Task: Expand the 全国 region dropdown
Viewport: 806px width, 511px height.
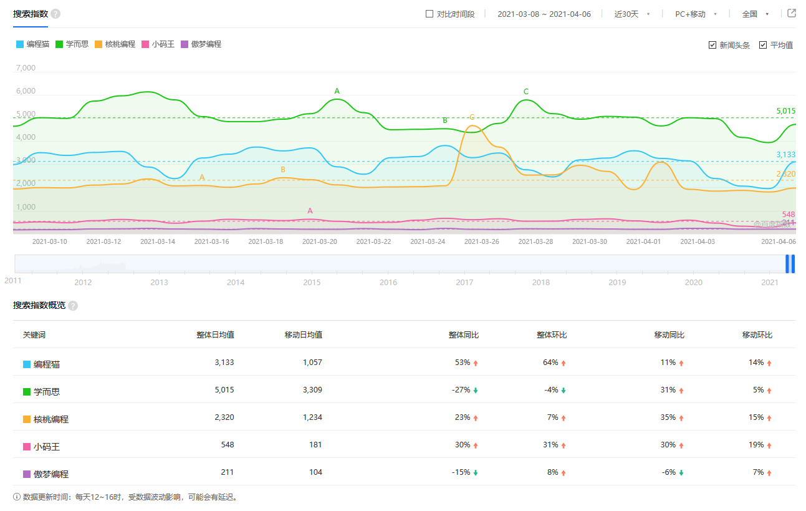Action: pos(755,14)
